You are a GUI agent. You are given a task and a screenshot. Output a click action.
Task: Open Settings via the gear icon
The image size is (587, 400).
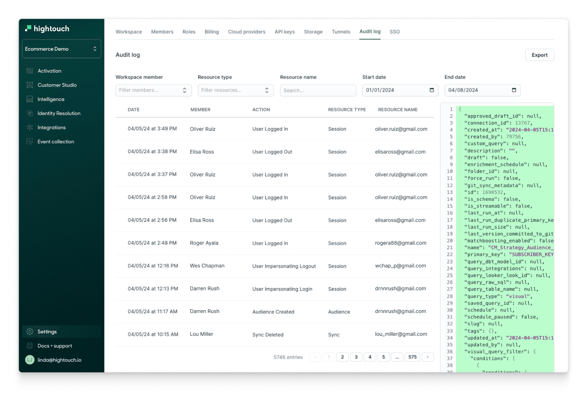[x=30, y=331]
